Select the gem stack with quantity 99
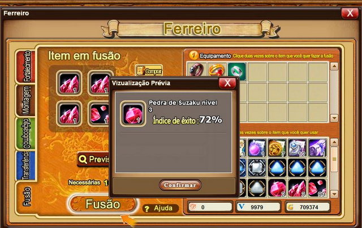This screenshot has width=362, height=228. point(317,188)
